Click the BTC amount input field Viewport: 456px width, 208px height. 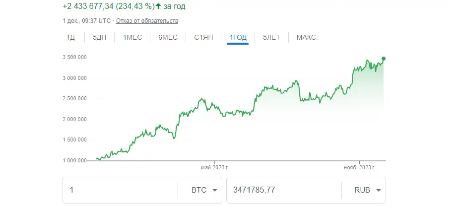click(120, 190)
